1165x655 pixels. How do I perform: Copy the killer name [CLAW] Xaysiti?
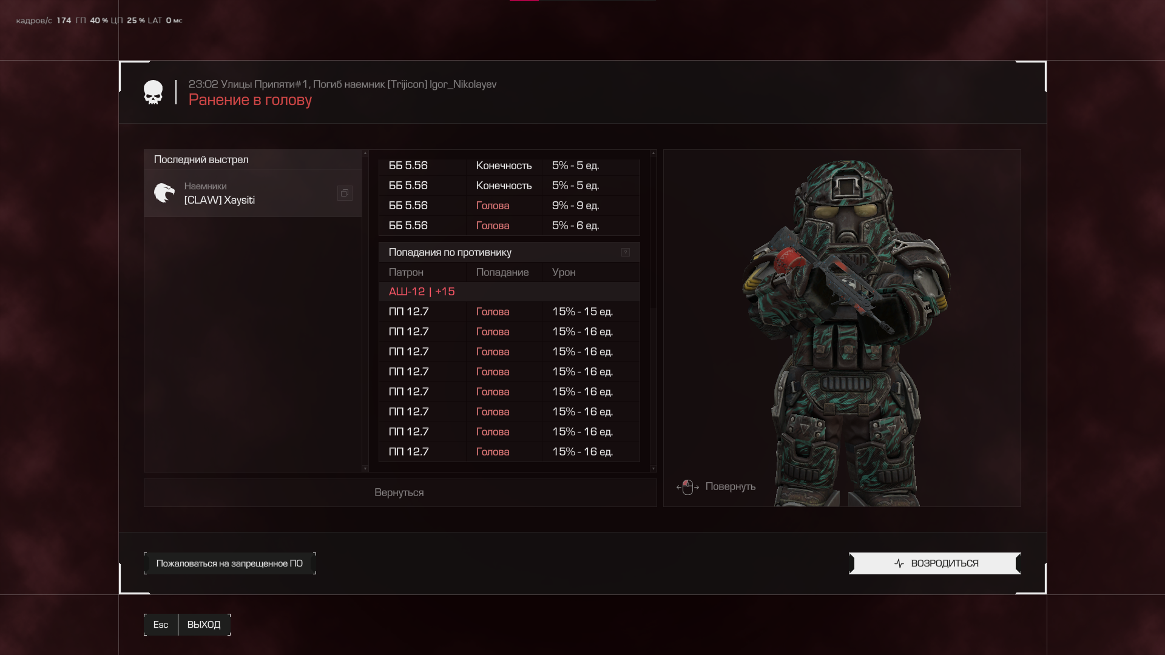(x=345, y=193)
